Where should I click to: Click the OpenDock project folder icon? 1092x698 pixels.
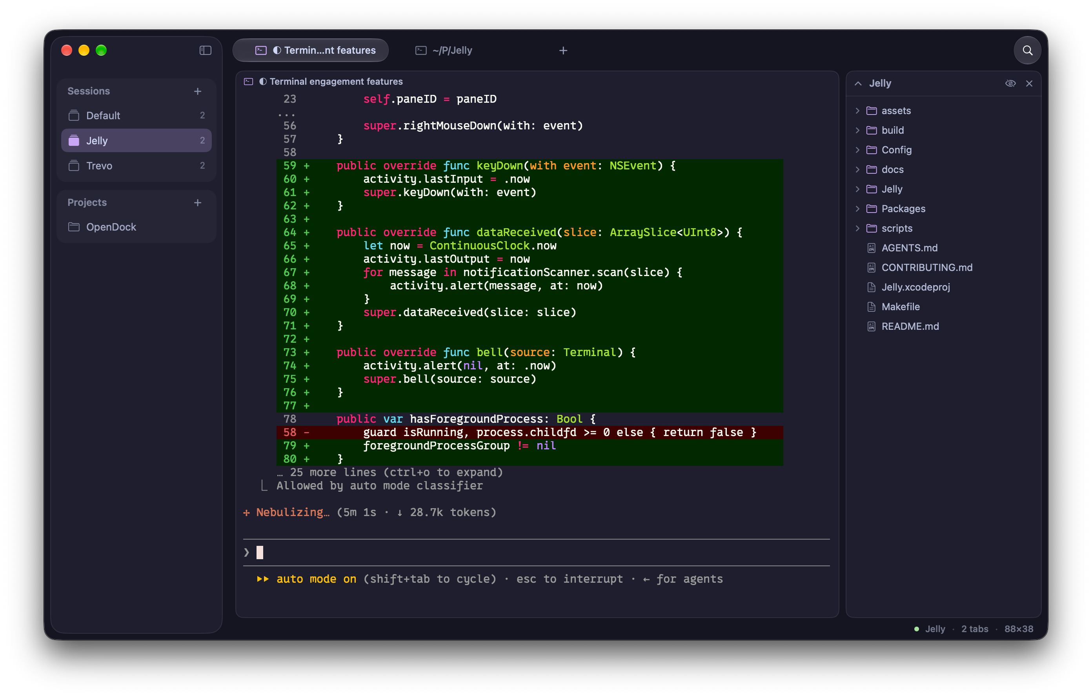(74, 227)
